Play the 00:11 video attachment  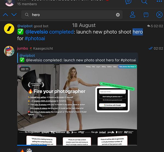[x=77, y=105]
